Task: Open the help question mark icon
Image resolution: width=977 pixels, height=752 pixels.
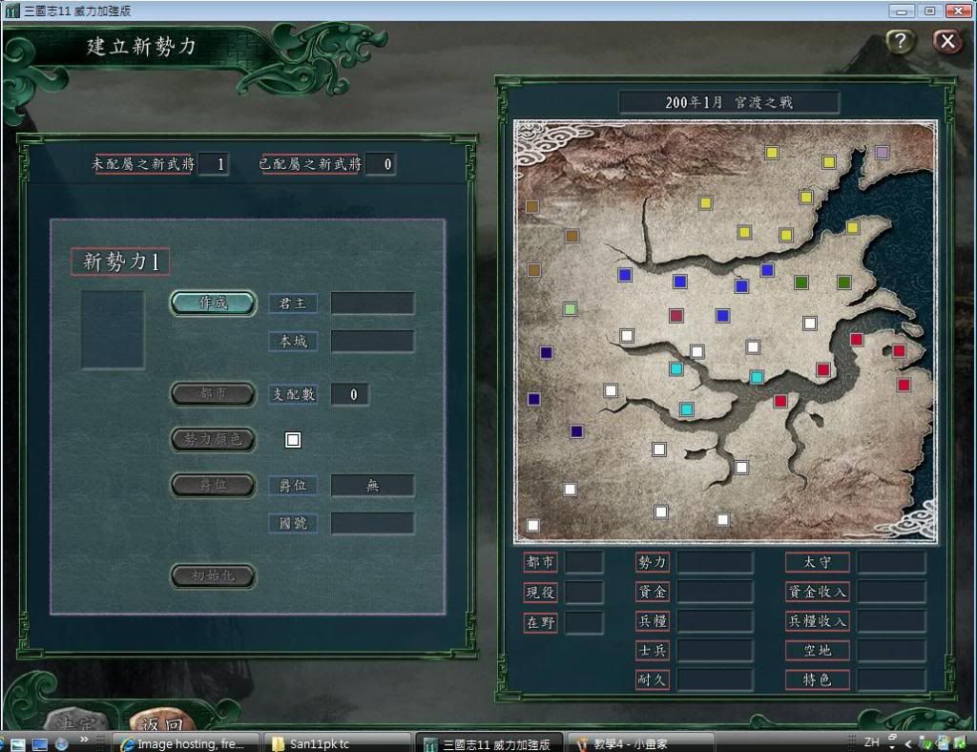Action: (899, 42)
